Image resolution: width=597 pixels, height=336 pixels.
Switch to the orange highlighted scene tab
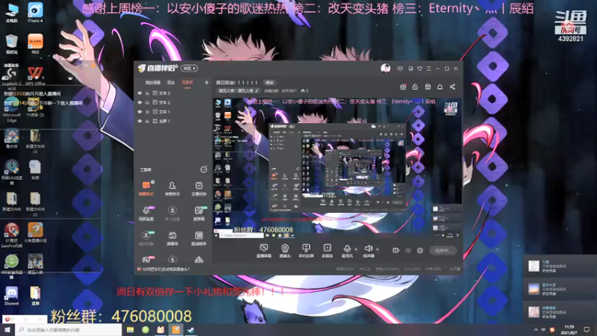pyautogui.click(x=187, y=83)
